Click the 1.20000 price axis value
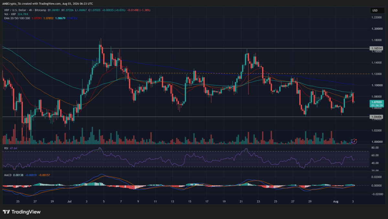Viewport: 388px width, 219px height. (x=377, y=29)
